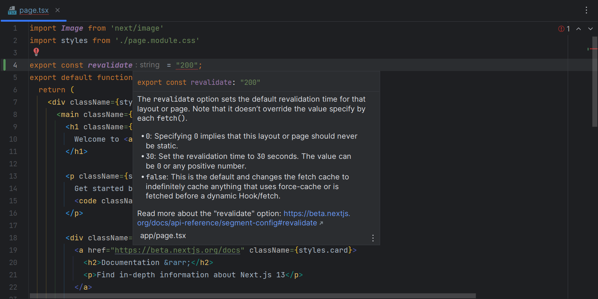Place cursor in the "200" string value
Viewport: 598px width, 299px height.
(187, 65)
